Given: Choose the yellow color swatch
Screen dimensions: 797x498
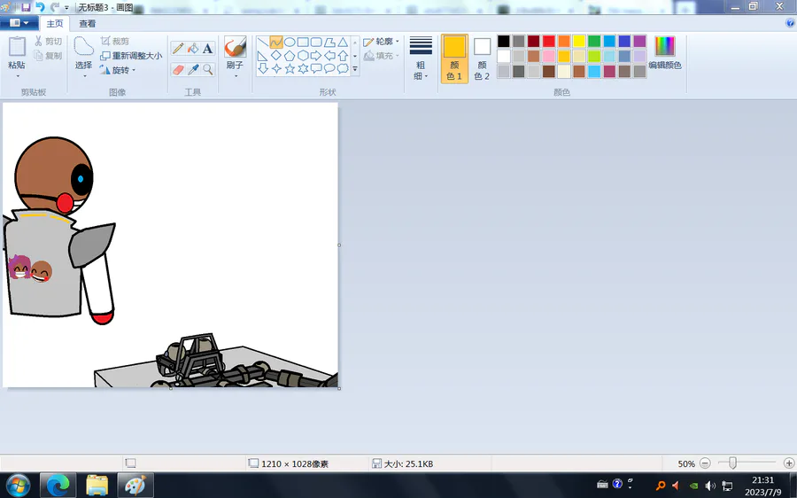Looking at the screenshot, I should [579, 41].
